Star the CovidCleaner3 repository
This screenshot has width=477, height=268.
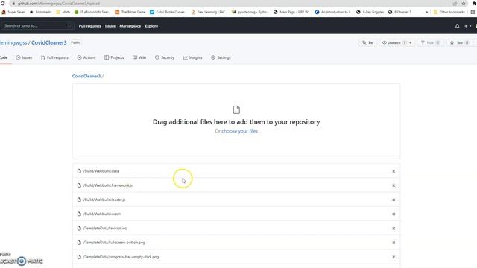[x=459, y=43]
